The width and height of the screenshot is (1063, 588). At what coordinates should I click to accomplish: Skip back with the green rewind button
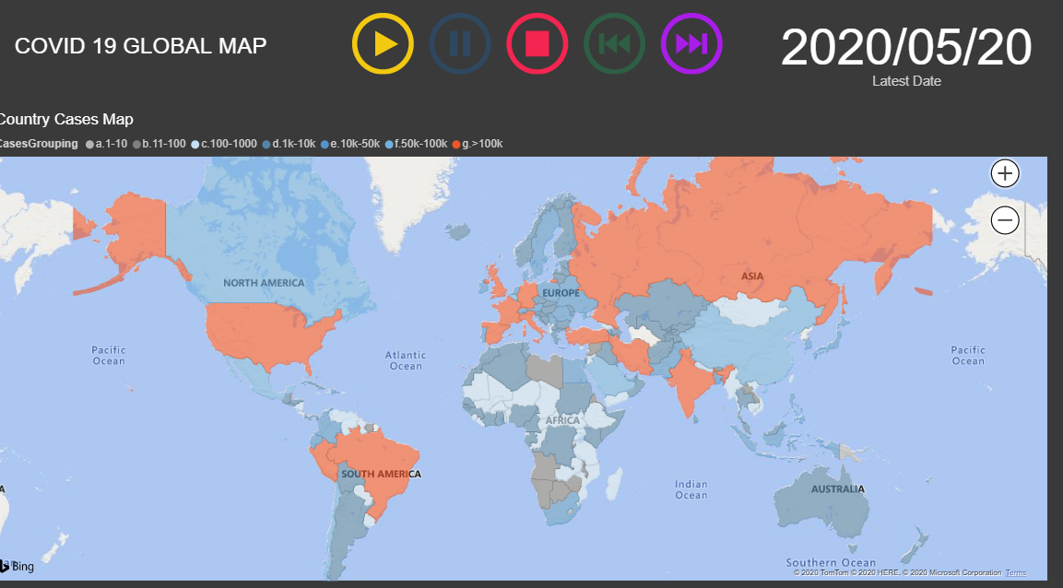coord(614,43)
